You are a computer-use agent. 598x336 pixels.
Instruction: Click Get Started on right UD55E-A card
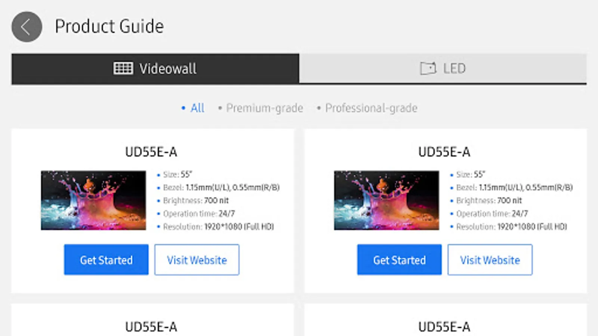pyautogui.click(x=399, y=260)
